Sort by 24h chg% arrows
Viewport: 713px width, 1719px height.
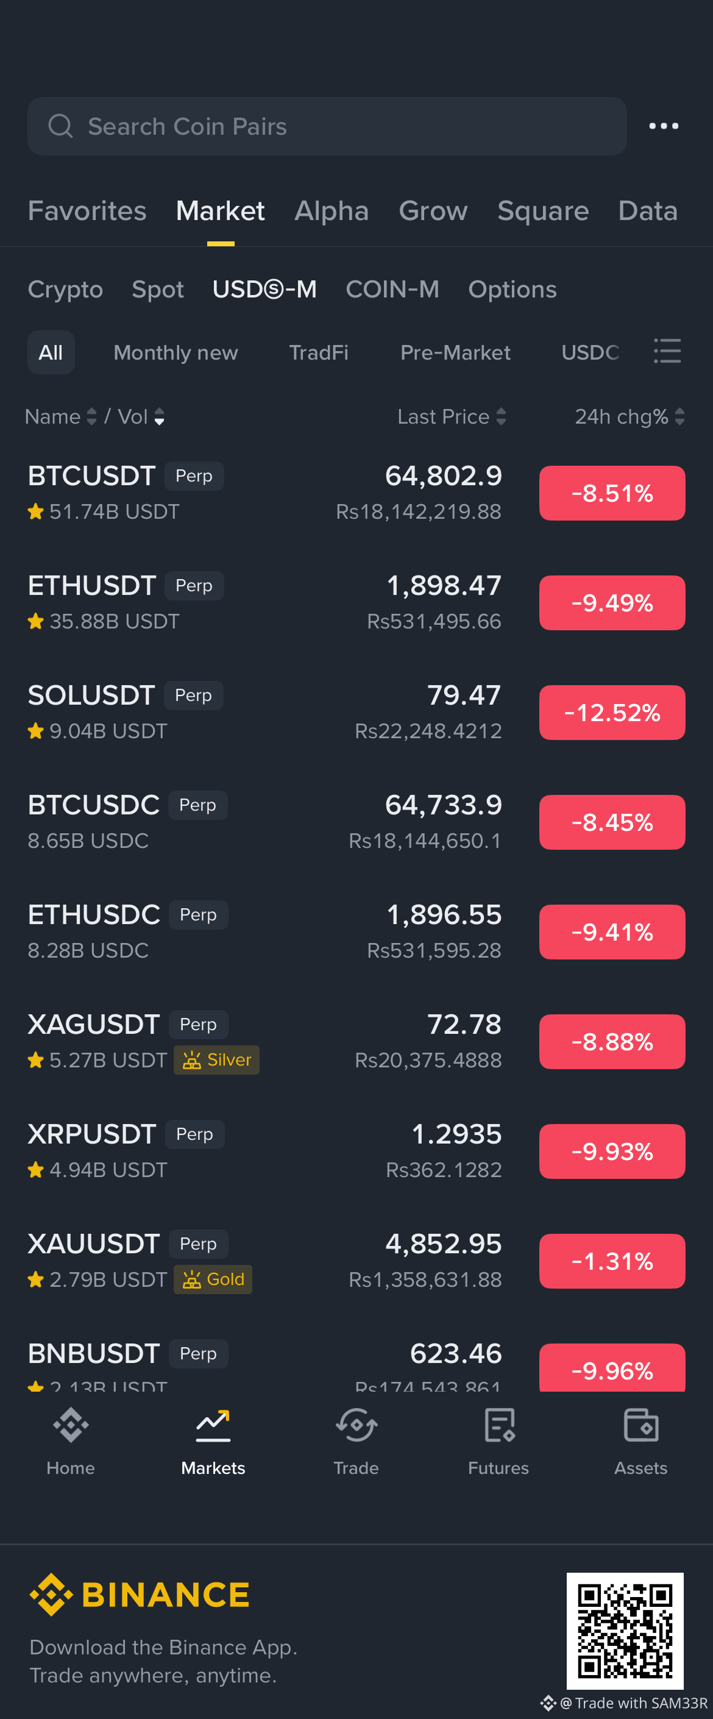[679, 417]
